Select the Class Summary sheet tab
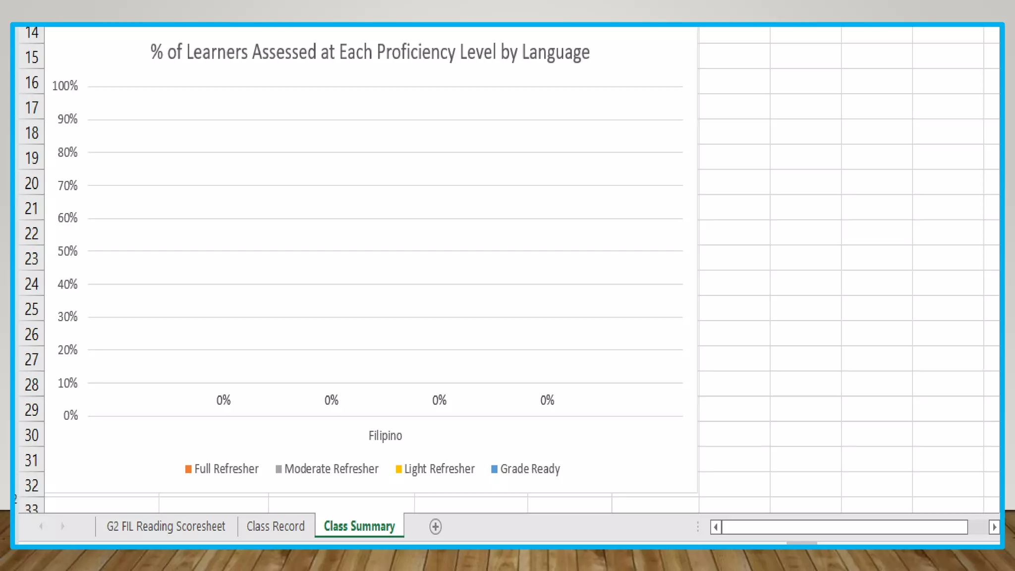 click(359, 526)
